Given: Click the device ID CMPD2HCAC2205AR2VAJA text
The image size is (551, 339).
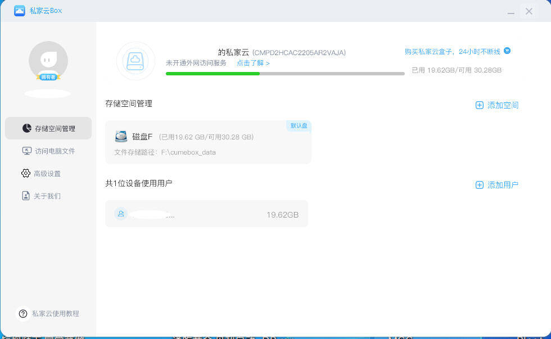Looking at the screenshot, I should tap(299, 53).
